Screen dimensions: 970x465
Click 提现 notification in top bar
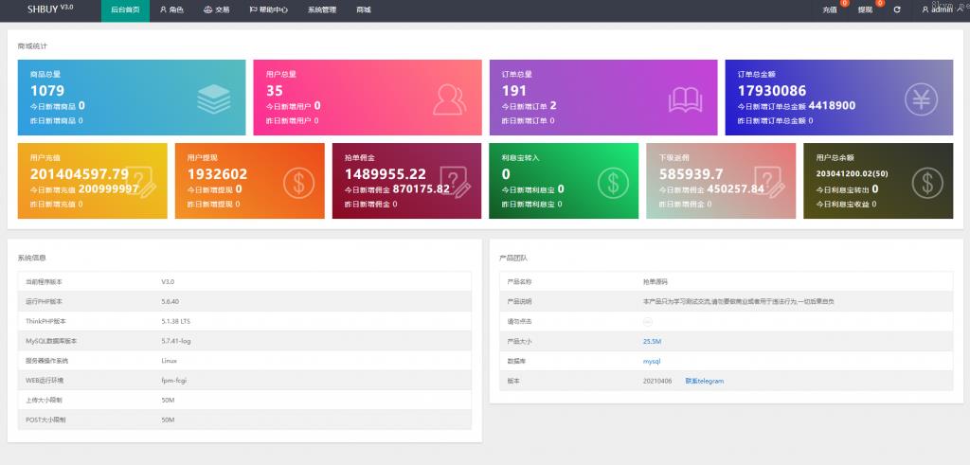[865, 9]
